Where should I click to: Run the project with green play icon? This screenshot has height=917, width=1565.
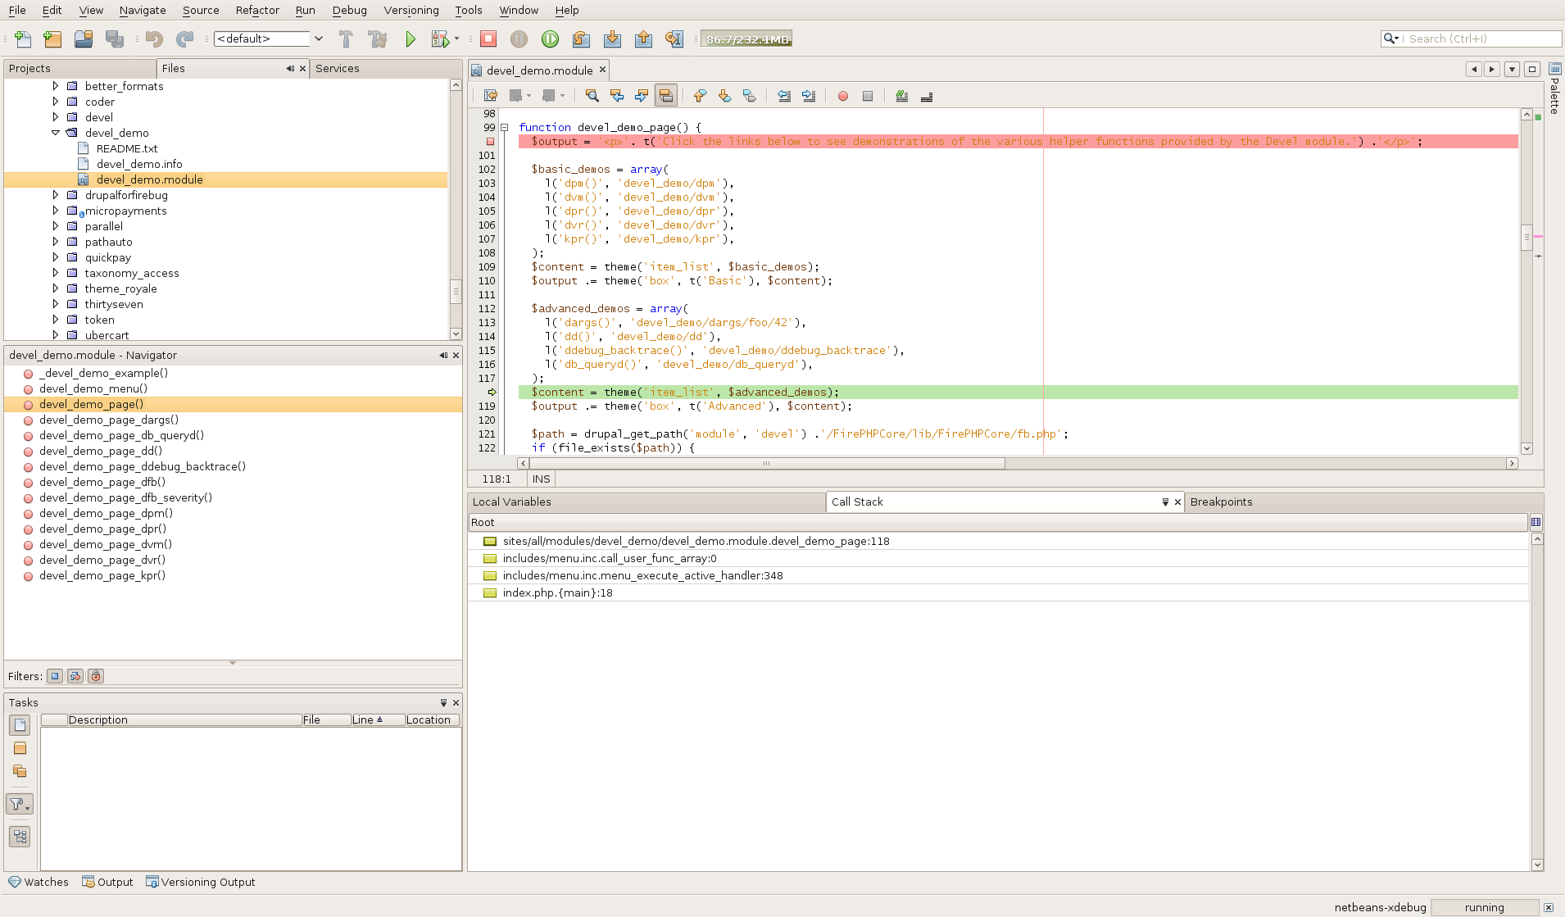click(411, 39)
